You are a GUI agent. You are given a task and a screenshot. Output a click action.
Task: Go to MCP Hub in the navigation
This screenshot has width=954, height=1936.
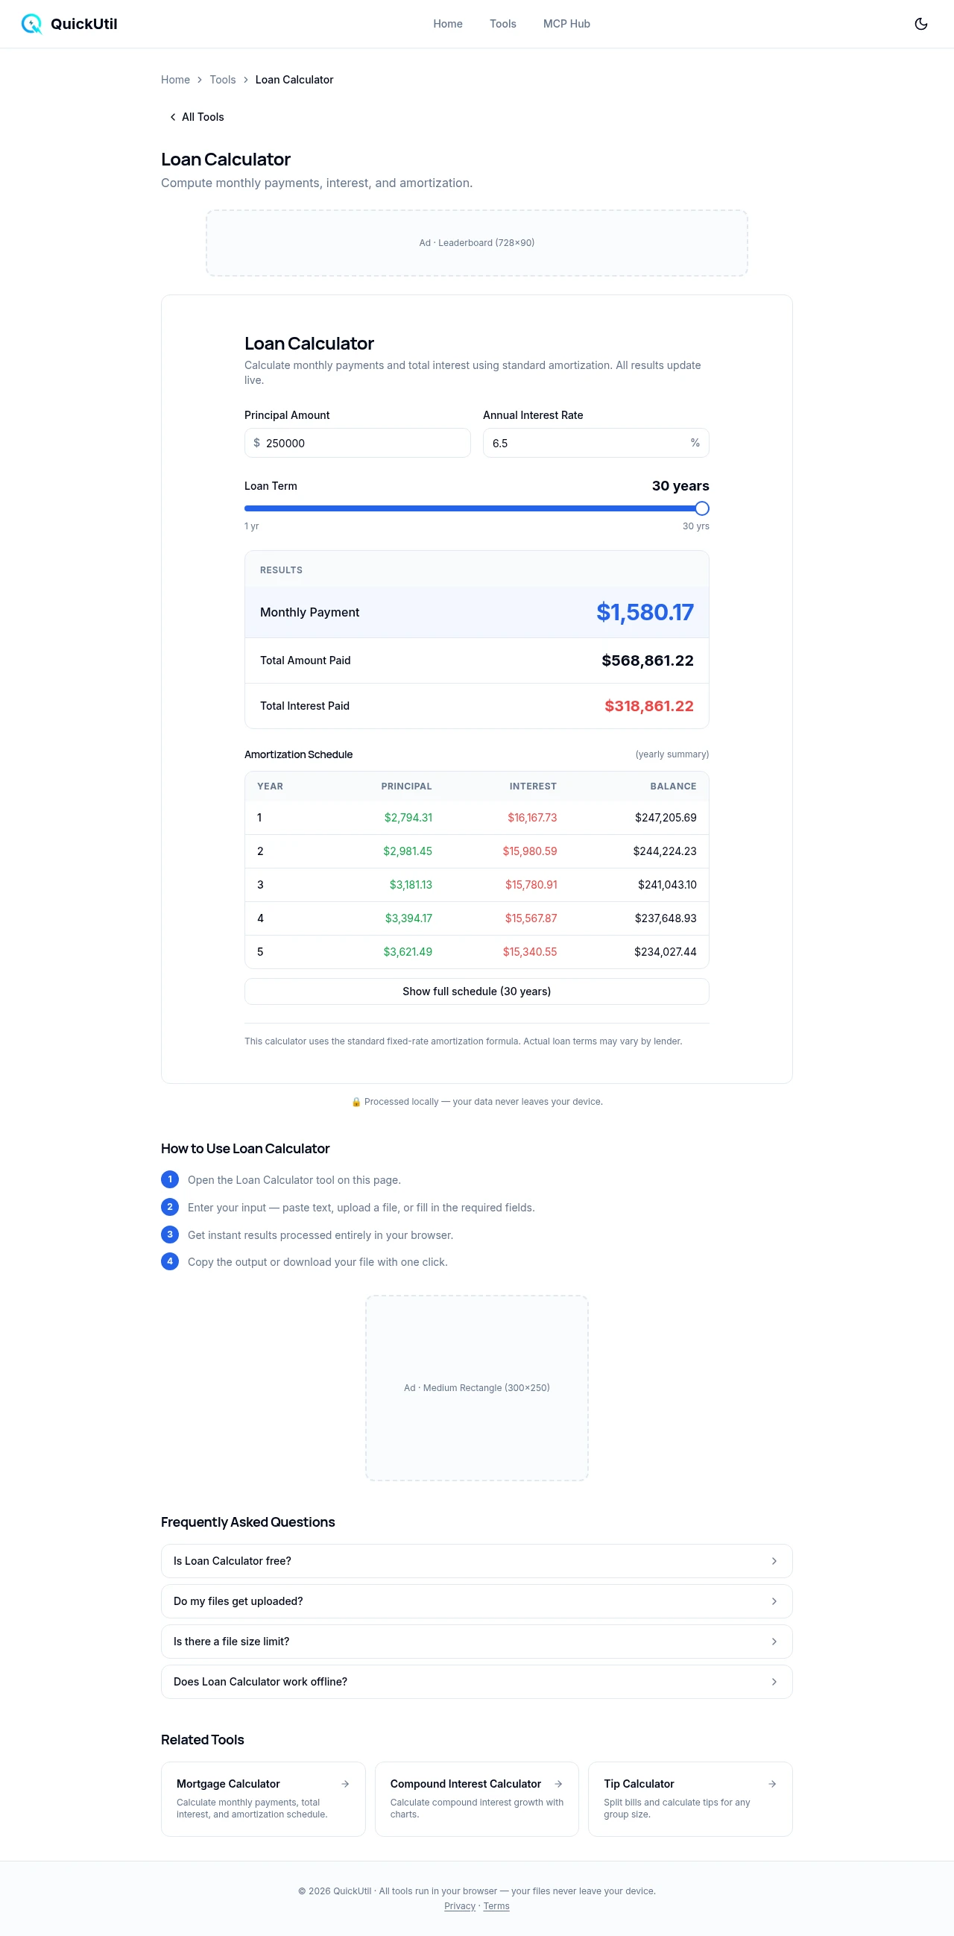coord(566,24)
